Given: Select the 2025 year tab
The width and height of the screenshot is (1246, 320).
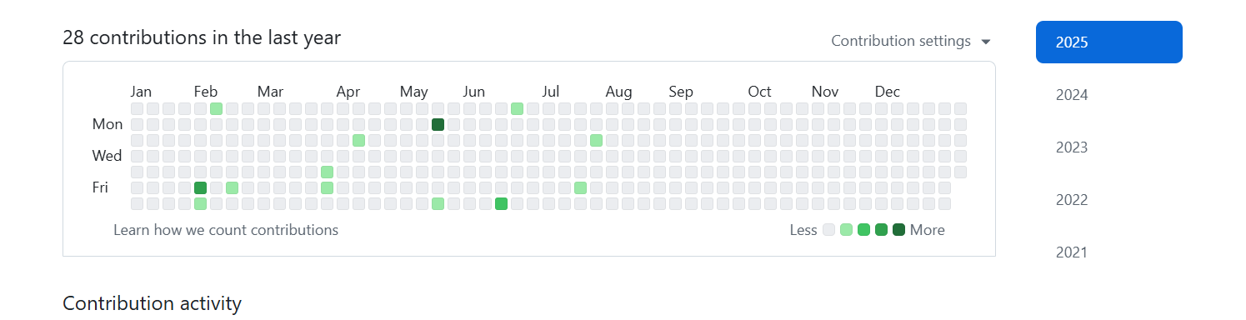Looking at the screenshot, I should point(1108,42).
